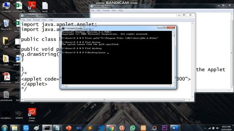Open Edit menu in hiphopsandy Notepad
This screenshot has width=234, height=131.
point(29,20)
